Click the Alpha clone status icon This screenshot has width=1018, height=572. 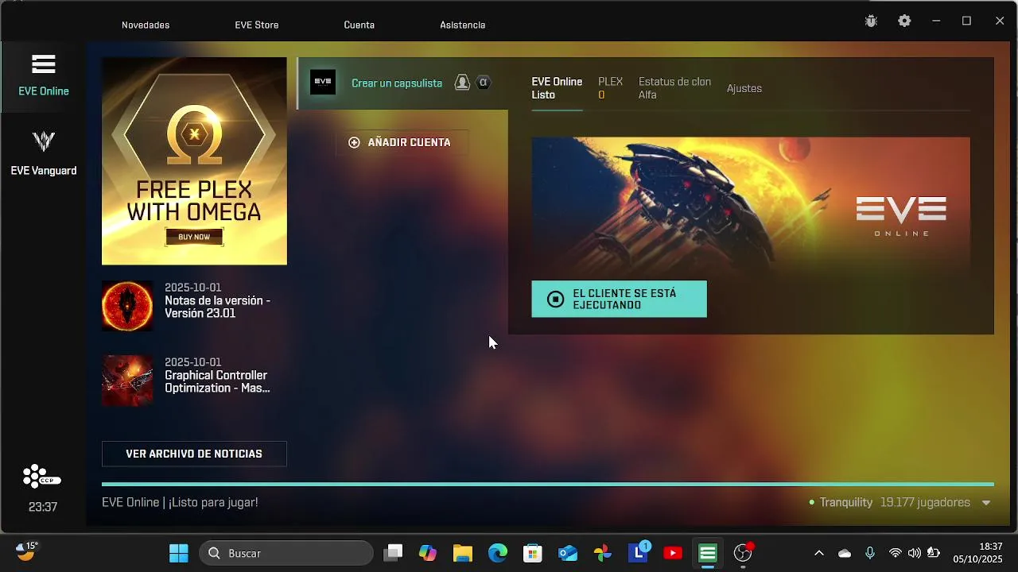[483, 83]
